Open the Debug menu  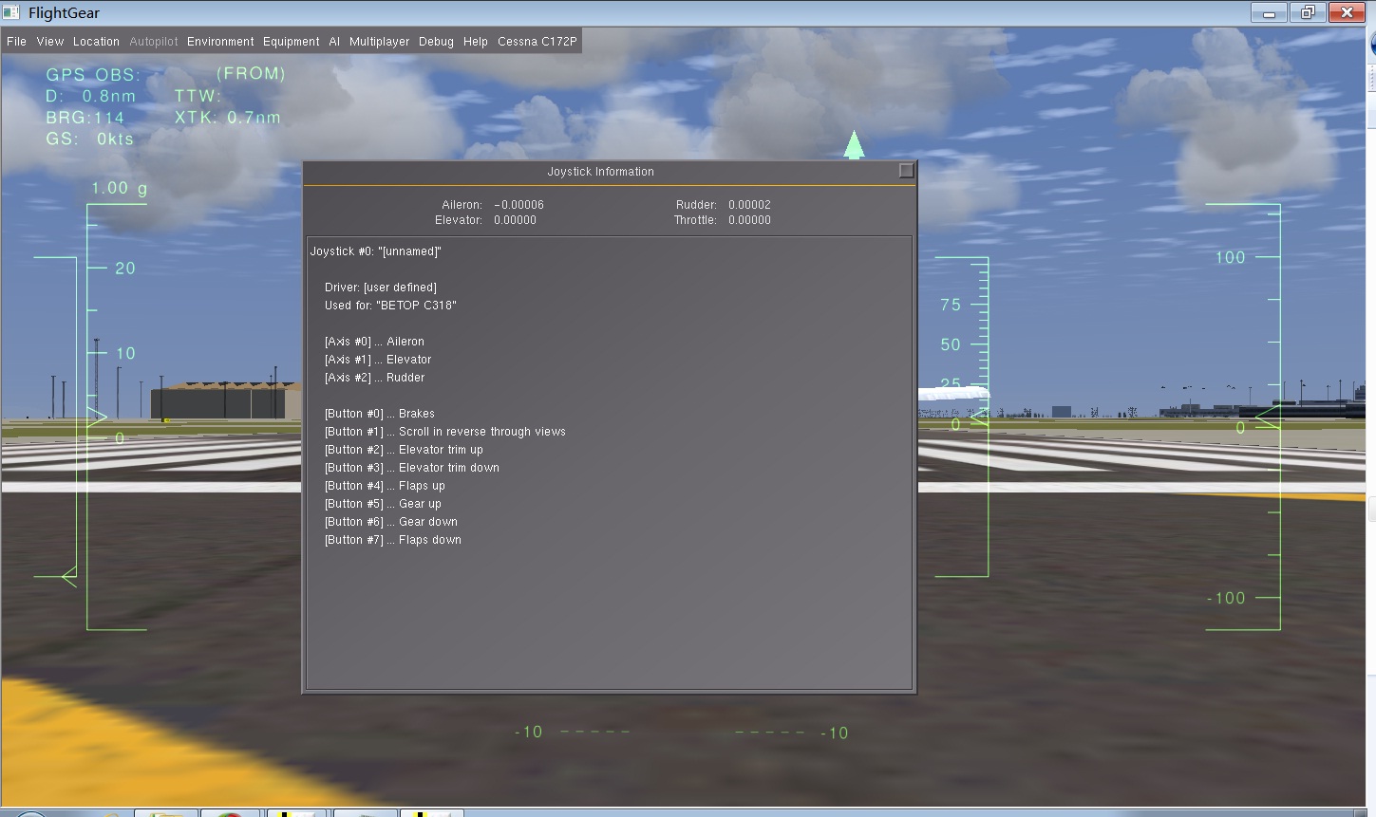pyautogui.click(x=436, y=42)
